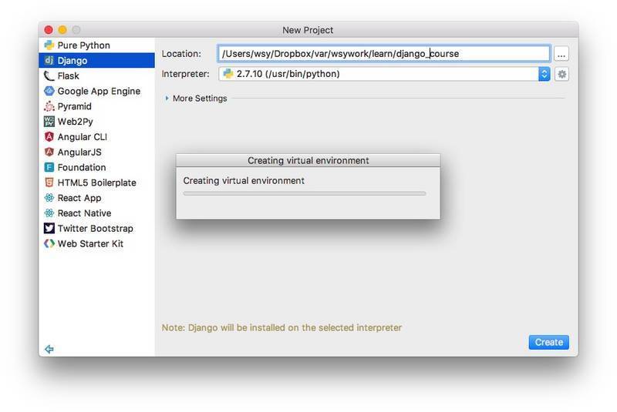The height and width of the screenshot is (412, 617).
Task: Click the Flask horn icon
Action: (x=49, y=75)
